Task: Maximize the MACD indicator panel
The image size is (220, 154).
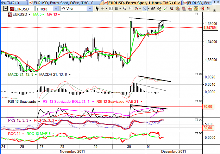Action: tap(196, 74)
